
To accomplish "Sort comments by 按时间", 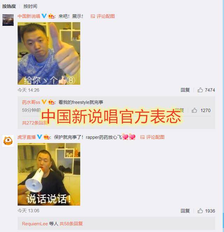I will click(x=30, y=6).
